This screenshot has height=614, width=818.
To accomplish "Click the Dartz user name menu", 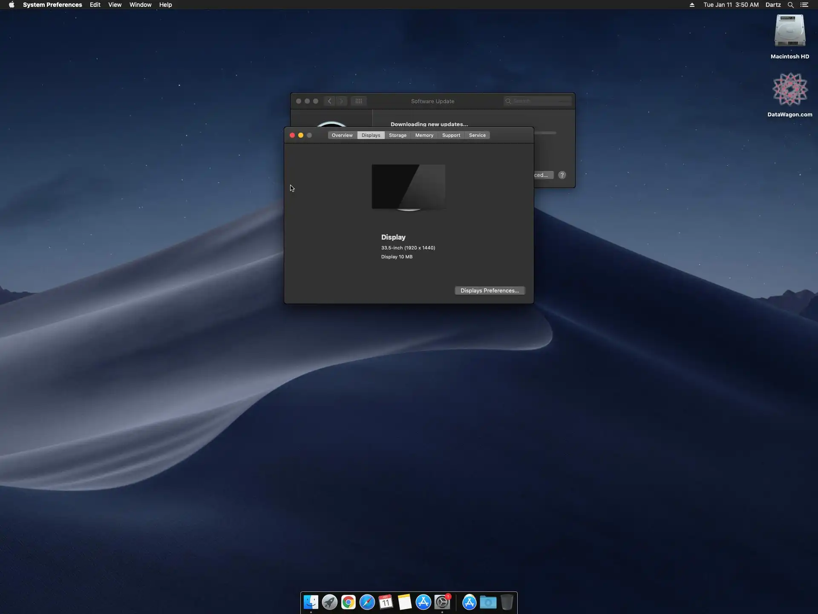I will pos(773,5).
